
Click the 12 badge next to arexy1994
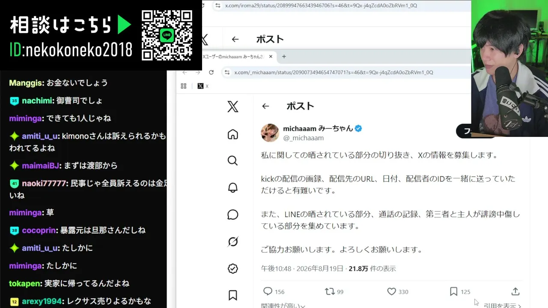click(x=15, y=302)
